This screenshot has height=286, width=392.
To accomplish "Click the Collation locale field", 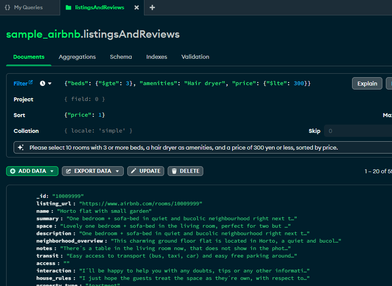I will [x=98, y=131].
